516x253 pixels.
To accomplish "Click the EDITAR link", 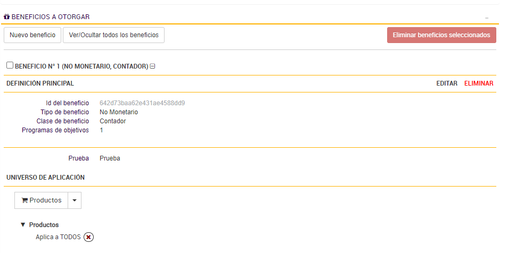I will pos(447,83).
